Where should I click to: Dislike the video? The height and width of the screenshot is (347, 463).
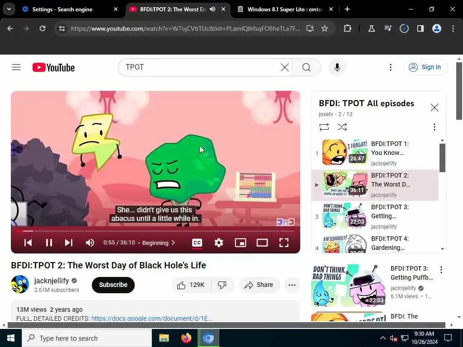coord(222,285)
